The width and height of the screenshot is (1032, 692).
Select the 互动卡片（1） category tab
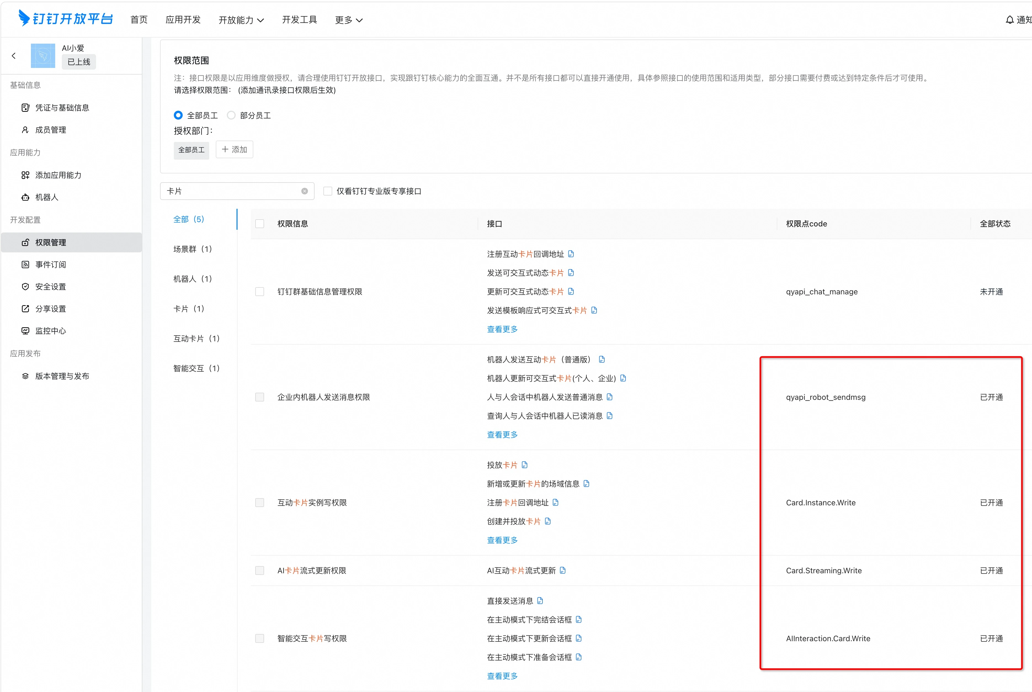click(x=197, y=339)
